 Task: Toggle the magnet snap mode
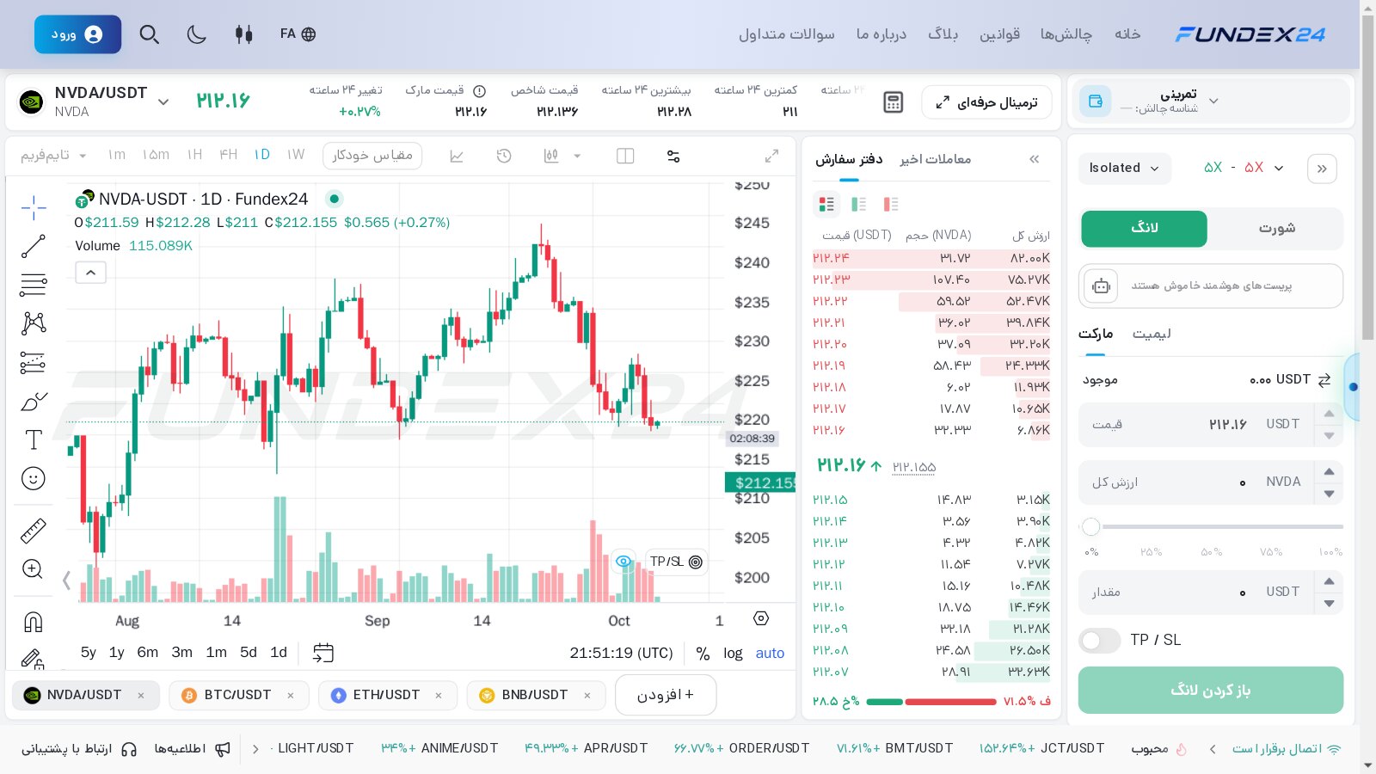tap(34, 622)
